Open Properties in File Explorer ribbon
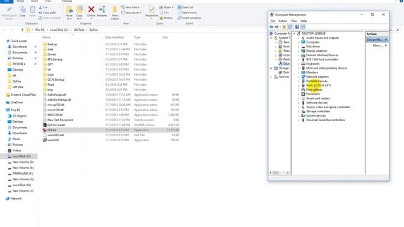 pyautogui.click(x=151, y=13)
